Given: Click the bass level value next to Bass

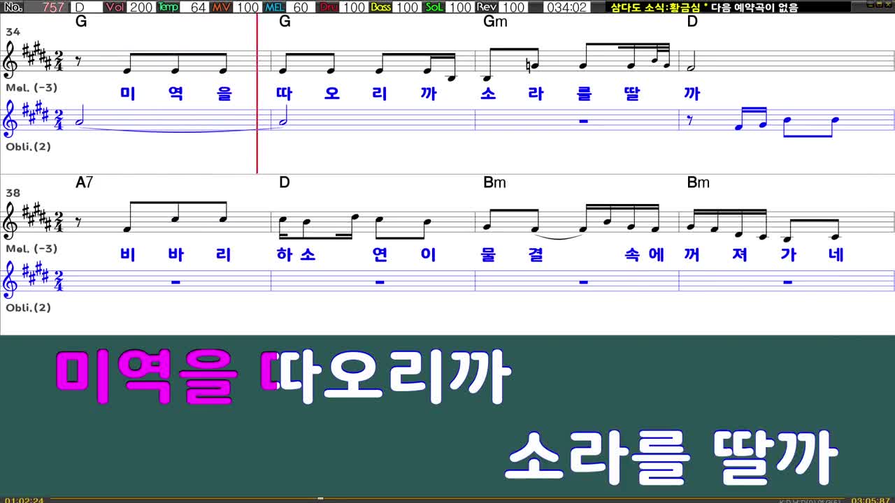Looking at the screenshot, I should 408,7.
